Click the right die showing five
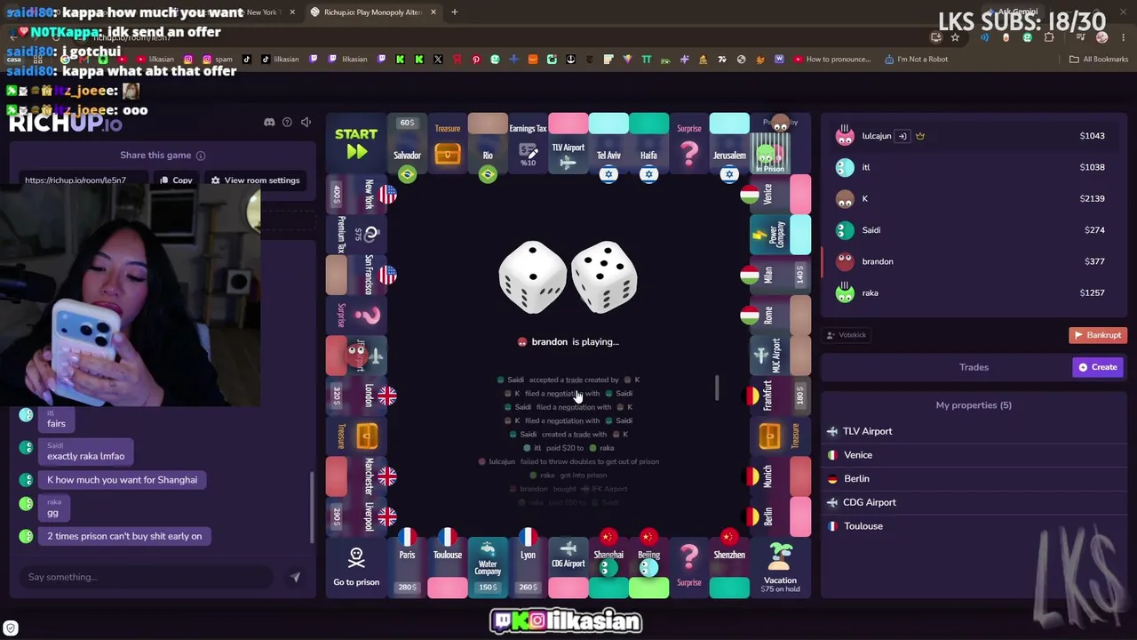 (x=604, y=277)
